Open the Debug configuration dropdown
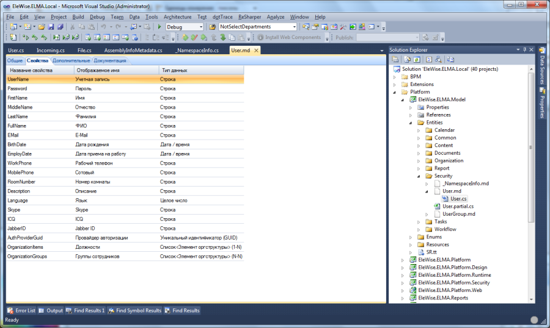 click(201, 27)
